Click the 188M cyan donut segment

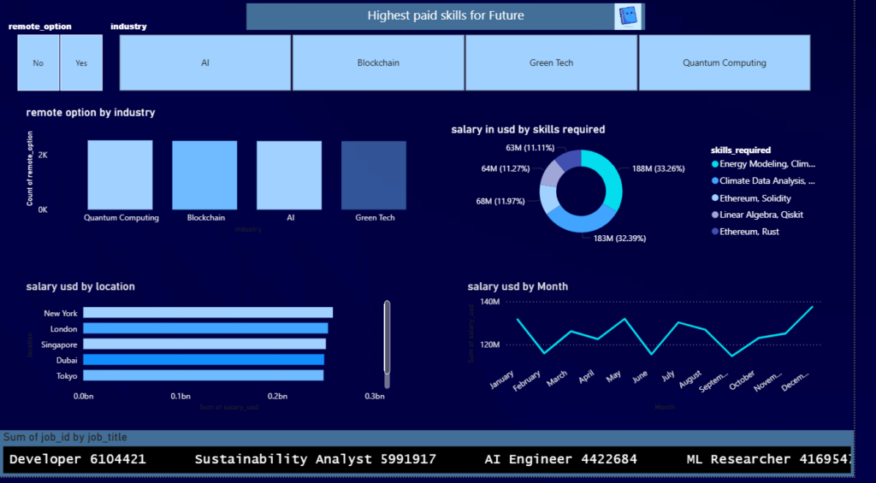point(611,174)
